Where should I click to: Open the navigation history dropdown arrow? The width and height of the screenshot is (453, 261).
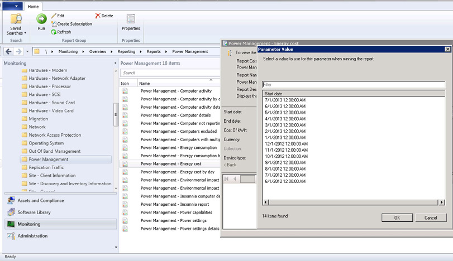(27, 52)
